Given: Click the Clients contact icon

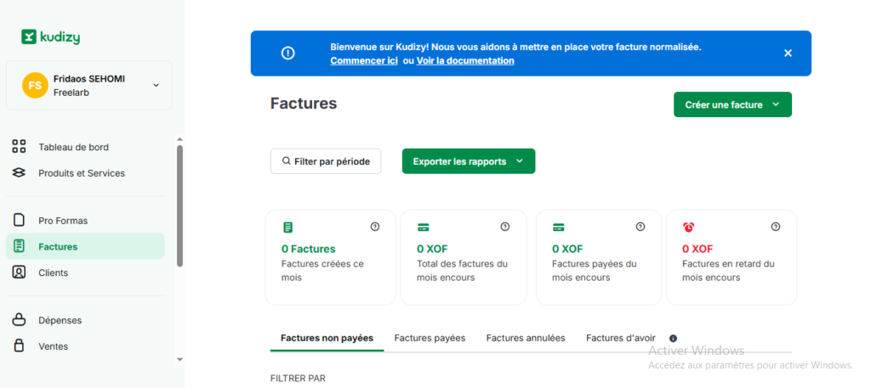Looking at the screenshot, I should [19, 273].
